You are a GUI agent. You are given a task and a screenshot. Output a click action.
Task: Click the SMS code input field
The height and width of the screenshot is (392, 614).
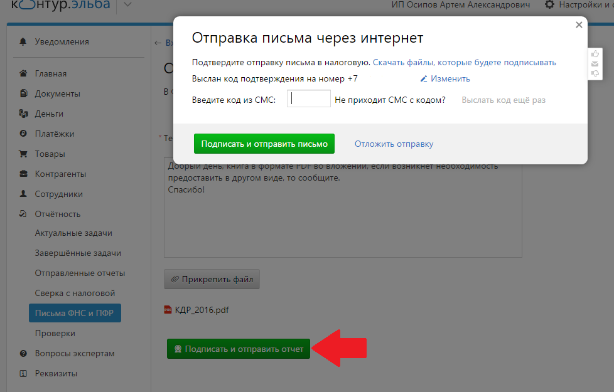pos(308,99)
